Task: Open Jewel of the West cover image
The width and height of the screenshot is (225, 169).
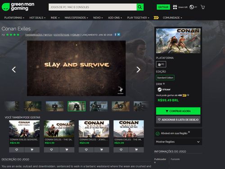Action: 94,129
